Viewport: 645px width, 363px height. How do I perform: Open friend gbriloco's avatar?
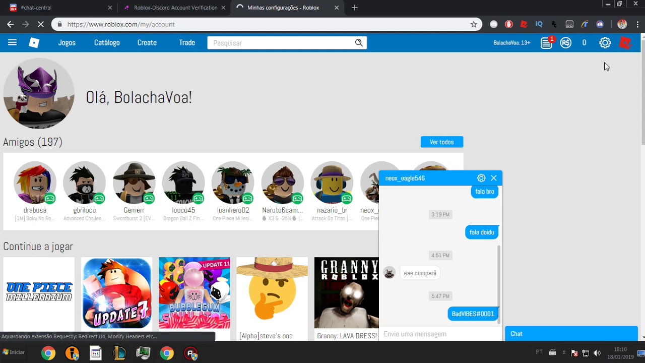[84, 183]
